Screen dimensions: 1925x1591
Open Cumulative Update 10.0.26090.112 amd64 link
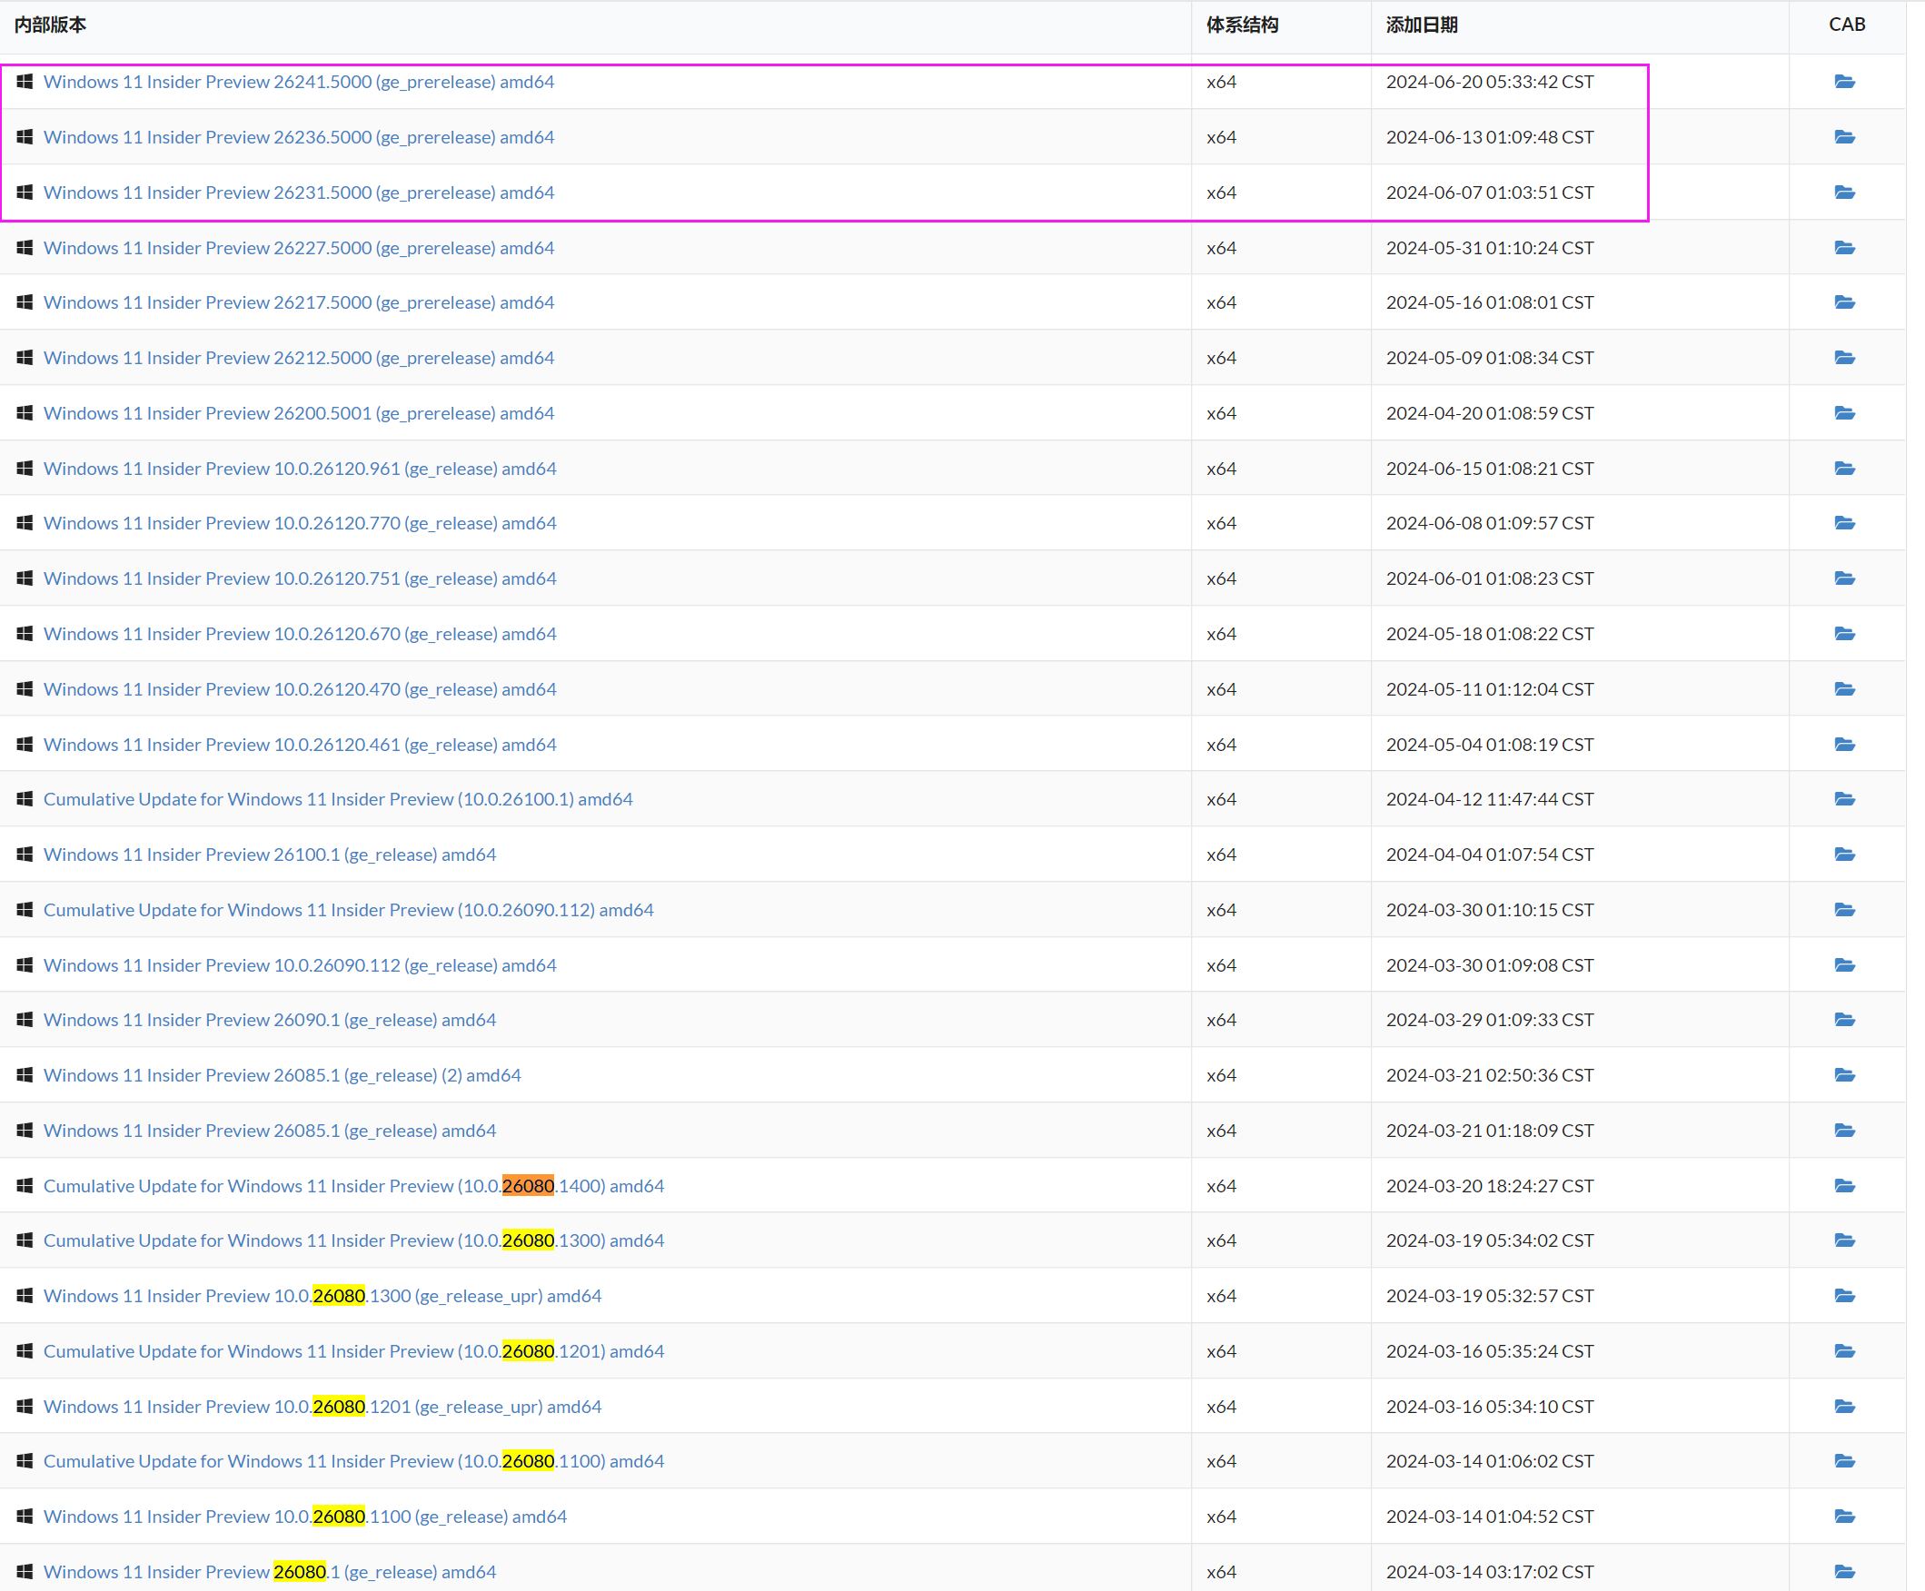[x=348, y=910]
